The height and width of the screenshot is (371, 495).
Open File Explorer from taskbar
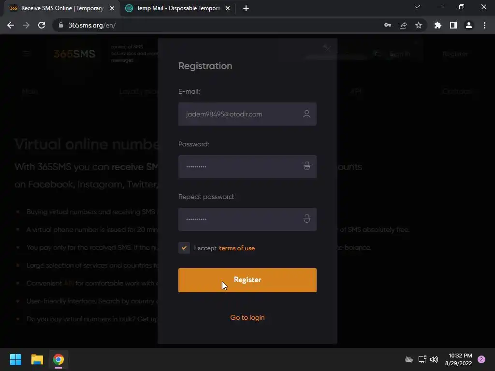[x=37, y=359]
